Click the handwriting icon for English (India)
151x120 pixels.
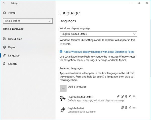coord(130,108)
